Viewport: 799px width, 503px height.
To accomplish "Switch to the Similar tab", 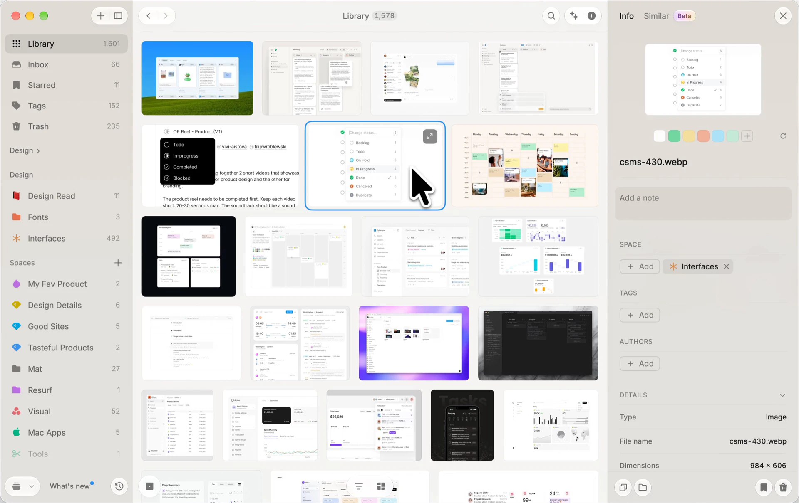I will (656, 16).
